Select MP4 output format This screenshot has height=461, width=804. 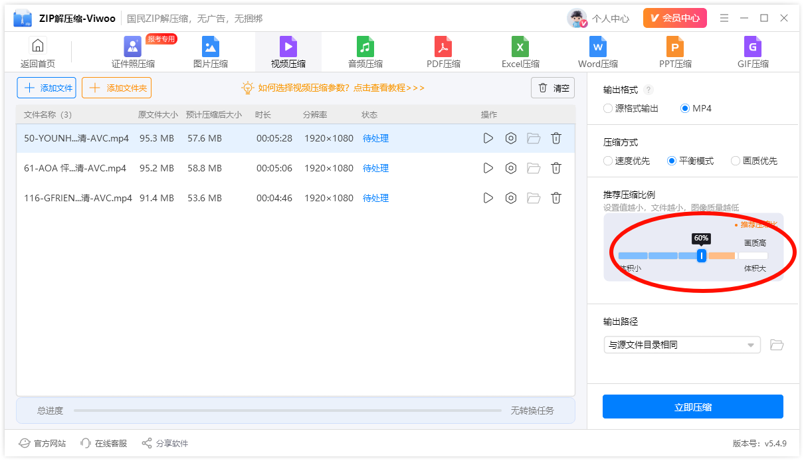coord(696,108)
